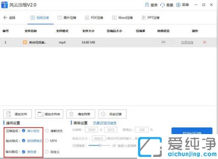218x159 pixels.
Task: Click the resolution width field showing 1920
Action: tap(91, 130)
